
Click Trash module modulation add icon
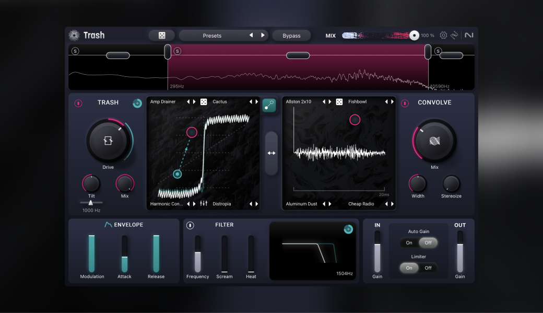click(137, 103)
